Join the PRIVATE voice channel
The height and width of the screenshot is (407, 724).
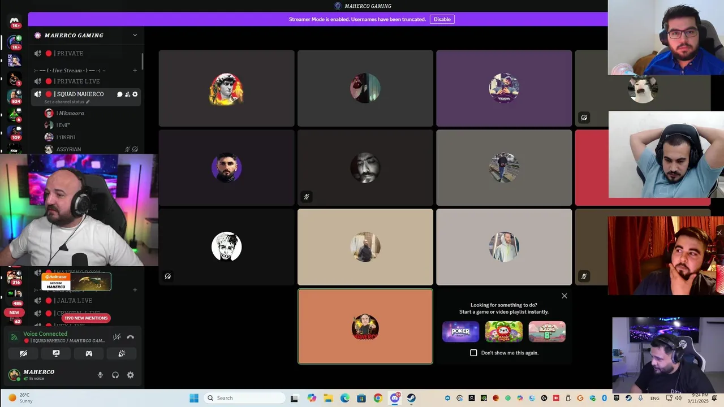click(x=85, y=53)
